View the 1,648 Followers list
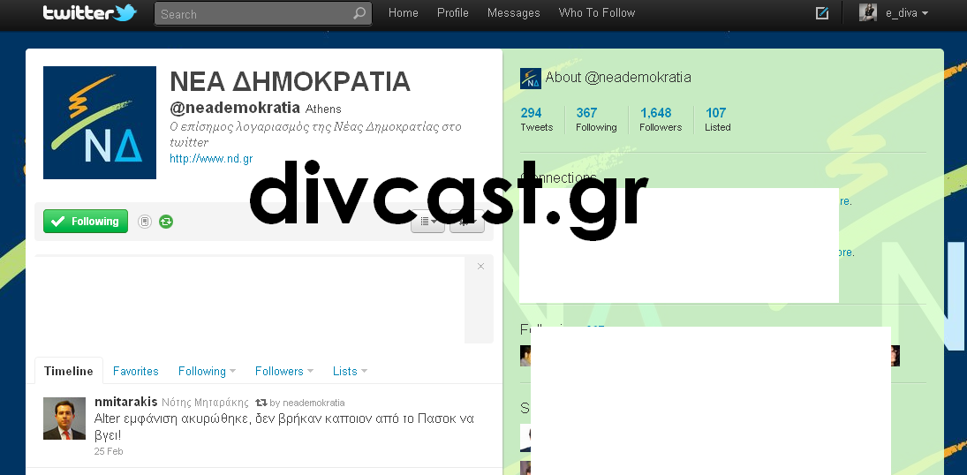Viewport: 967px width, 475px height. point(661,120)
